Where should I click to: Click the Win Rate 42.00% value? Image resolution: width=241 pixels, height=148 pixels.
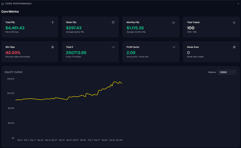click(13, 52)
